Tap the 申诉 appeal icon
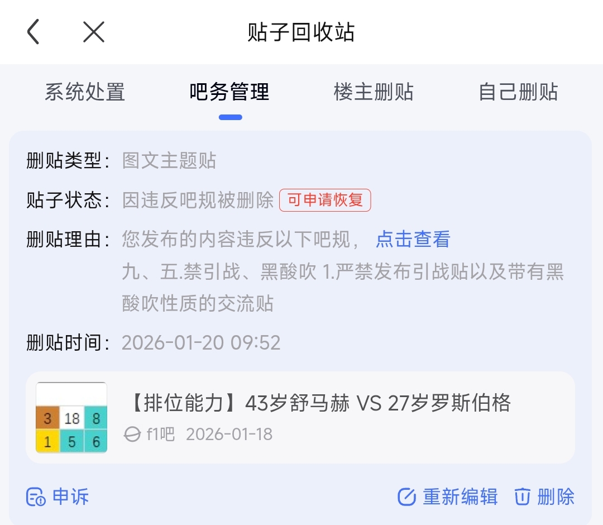 click(x=36, y=497)
